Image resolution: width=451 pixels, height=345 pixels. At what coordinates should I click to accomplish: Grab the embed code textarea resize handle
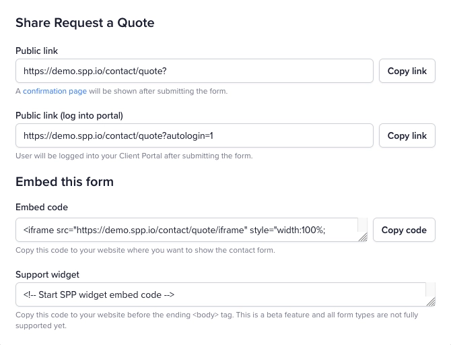click(363, 238)
